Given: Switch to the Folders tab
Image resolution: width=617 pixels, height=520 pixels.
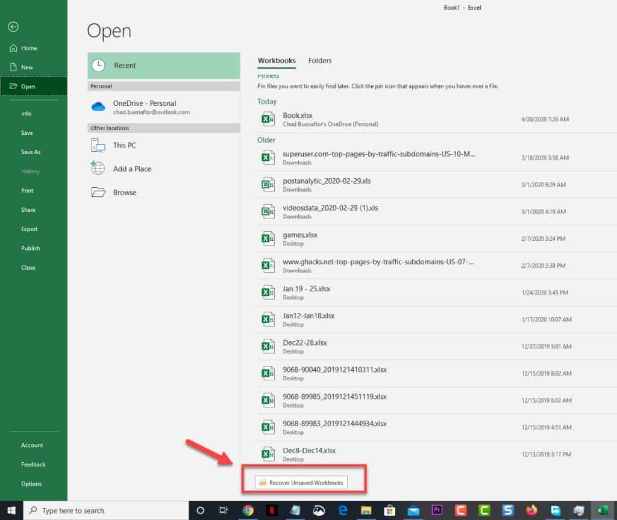Looking at the screenshot, I should (320, 61).
